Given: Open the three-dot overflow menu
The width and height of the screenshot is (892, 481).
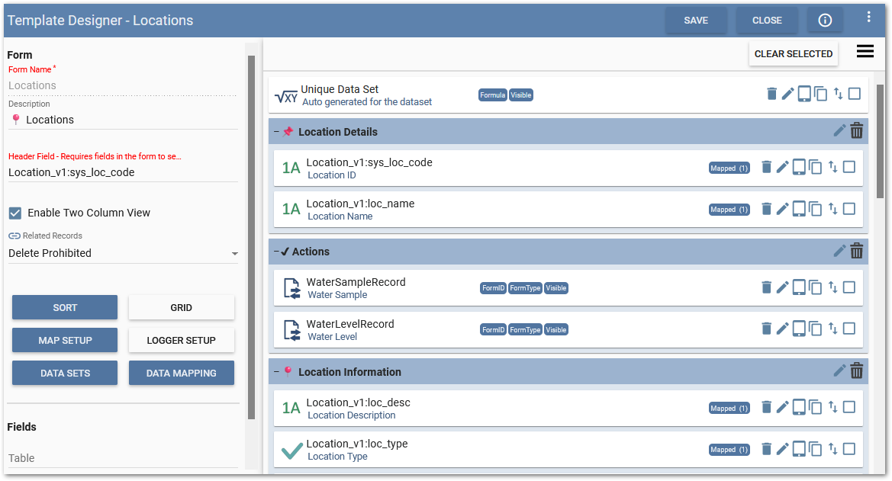Looking at the screenshot, I should [x=868, y=17].
